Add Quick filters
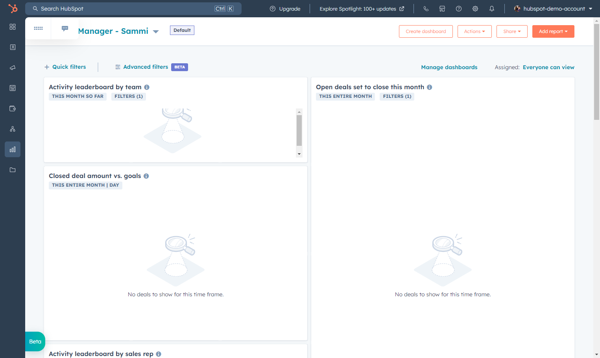The height and width of the screenshot is (358, 600). 65,67
